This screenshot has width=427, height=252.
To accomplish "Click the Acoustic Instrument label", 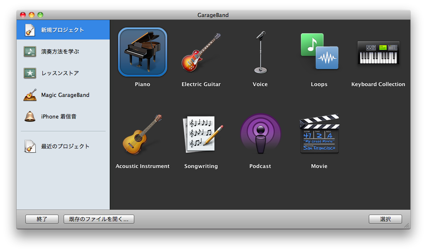I will pos(143,166).
